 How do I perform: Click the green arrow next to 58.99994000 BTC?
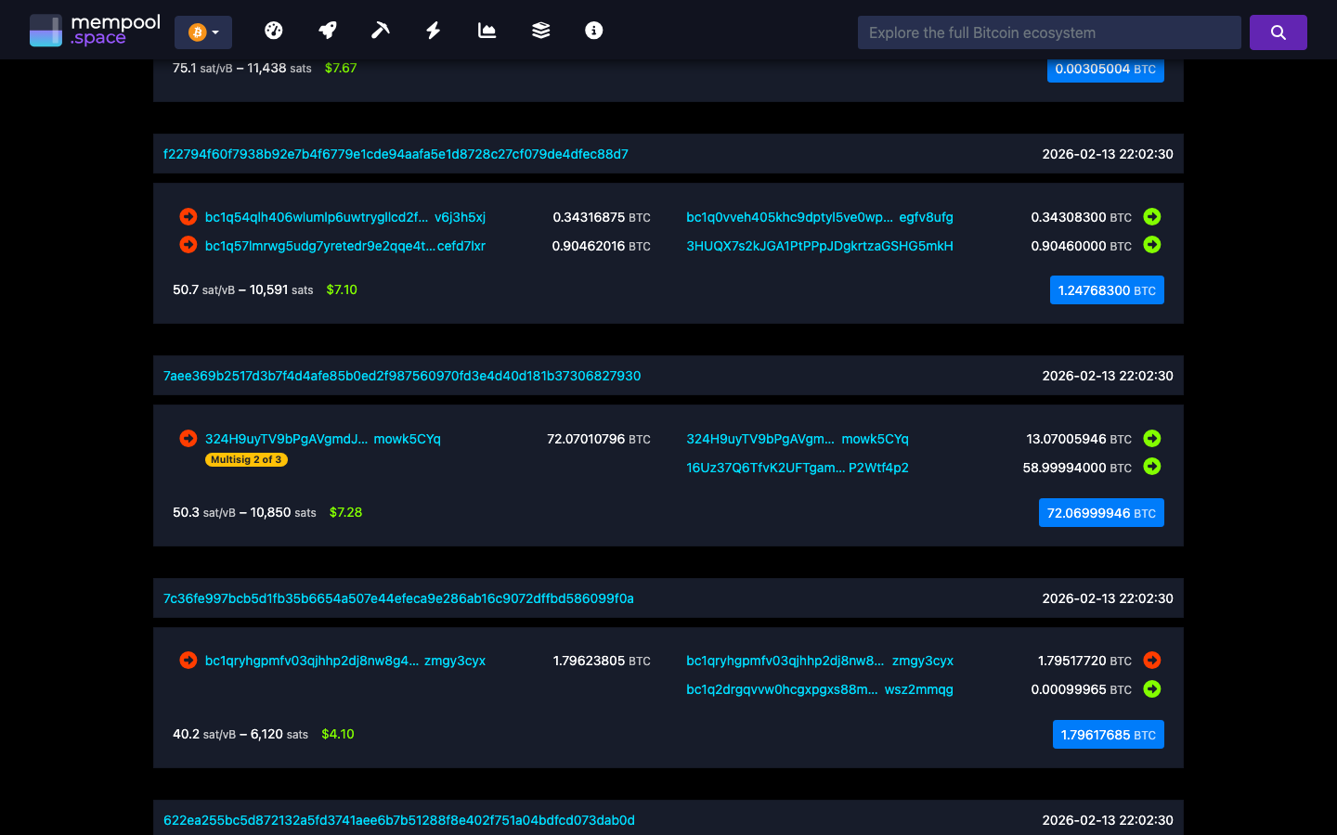click(1152, 467)
